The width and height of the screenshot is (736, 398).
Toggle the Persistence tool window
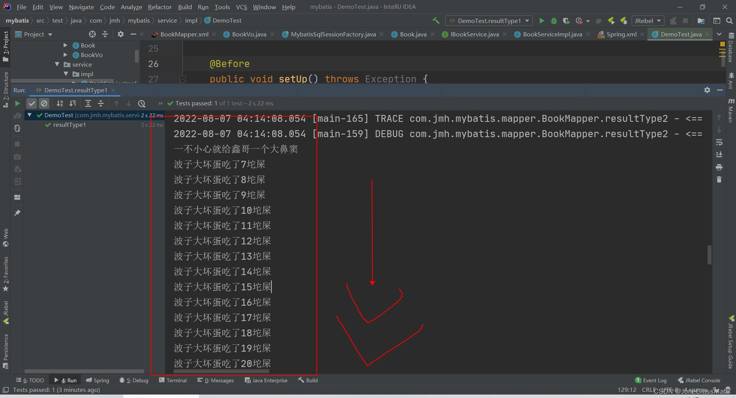5,351
